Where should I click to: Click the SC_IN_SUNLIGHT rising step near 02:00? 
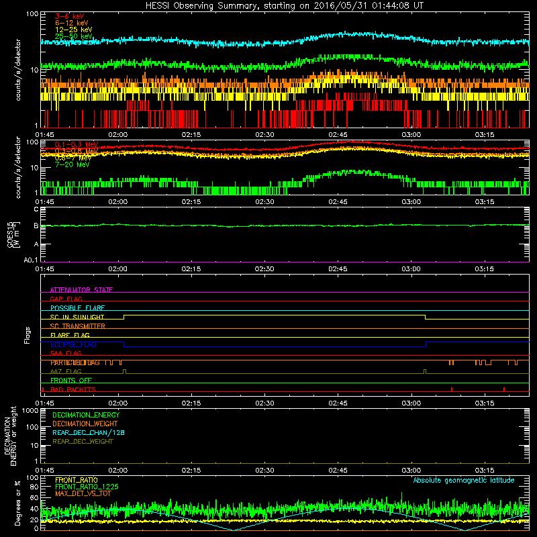tap(124, 317)
